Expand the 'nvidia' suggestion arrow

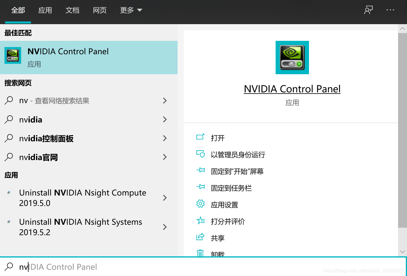click(165, 120)
